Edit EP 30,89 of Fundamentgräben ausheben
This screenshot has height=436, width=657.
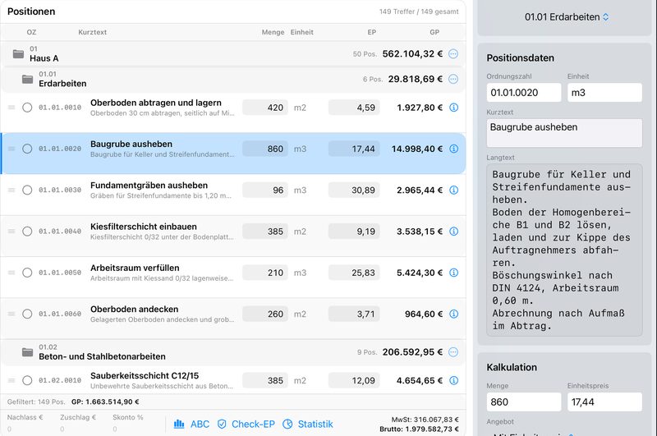click(354, 190)
